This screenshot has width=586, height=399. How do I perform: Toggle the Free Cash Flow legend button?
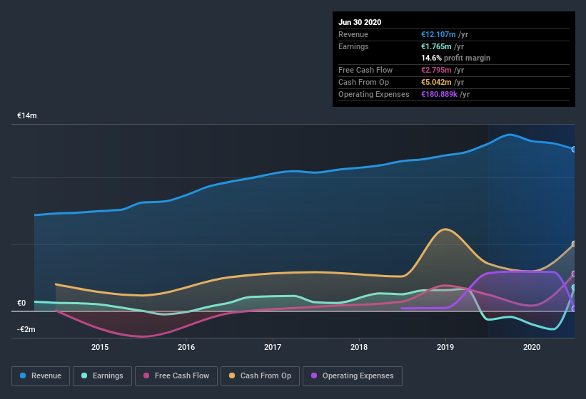click(x=176, y=376)
